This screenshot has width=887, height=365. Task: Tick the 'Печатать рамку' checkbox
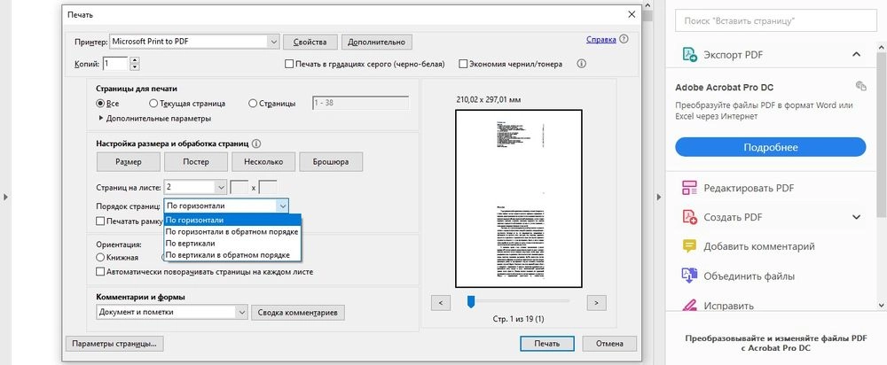(101, 221)
